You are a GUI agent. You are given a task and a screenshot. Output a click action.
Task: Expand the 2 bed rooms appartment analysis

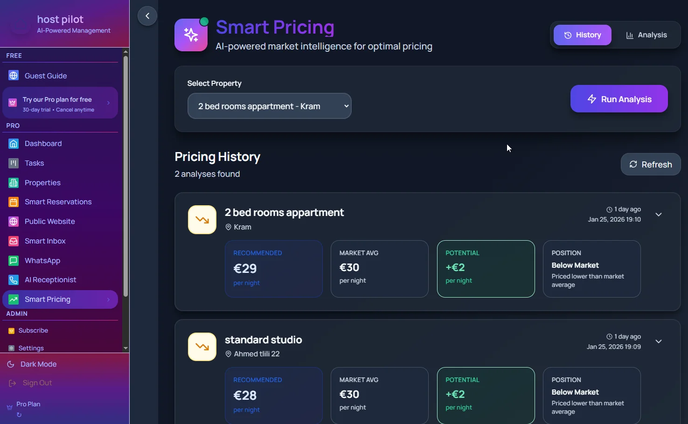tap(659, 215)
